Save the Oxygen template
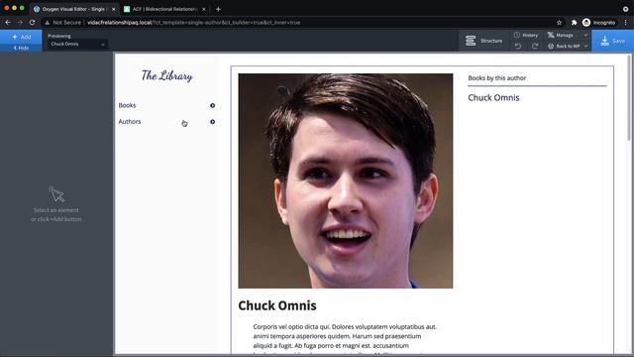This screenshot has height=357, width=634. point(613,41)
